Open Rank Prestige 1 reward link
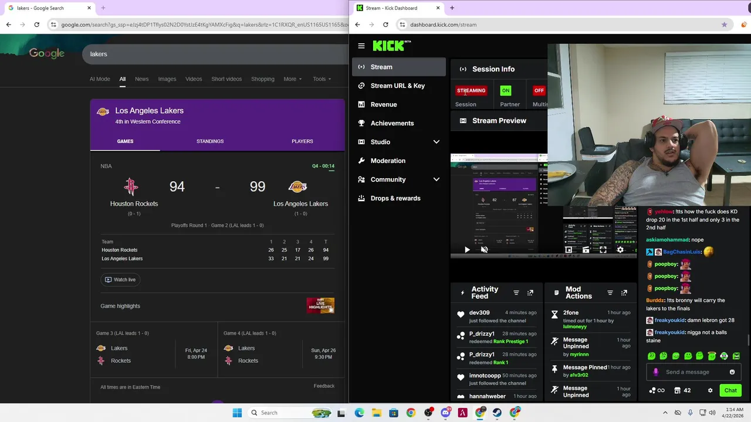This screenshot has height=422, width=751. click(510, 341)
